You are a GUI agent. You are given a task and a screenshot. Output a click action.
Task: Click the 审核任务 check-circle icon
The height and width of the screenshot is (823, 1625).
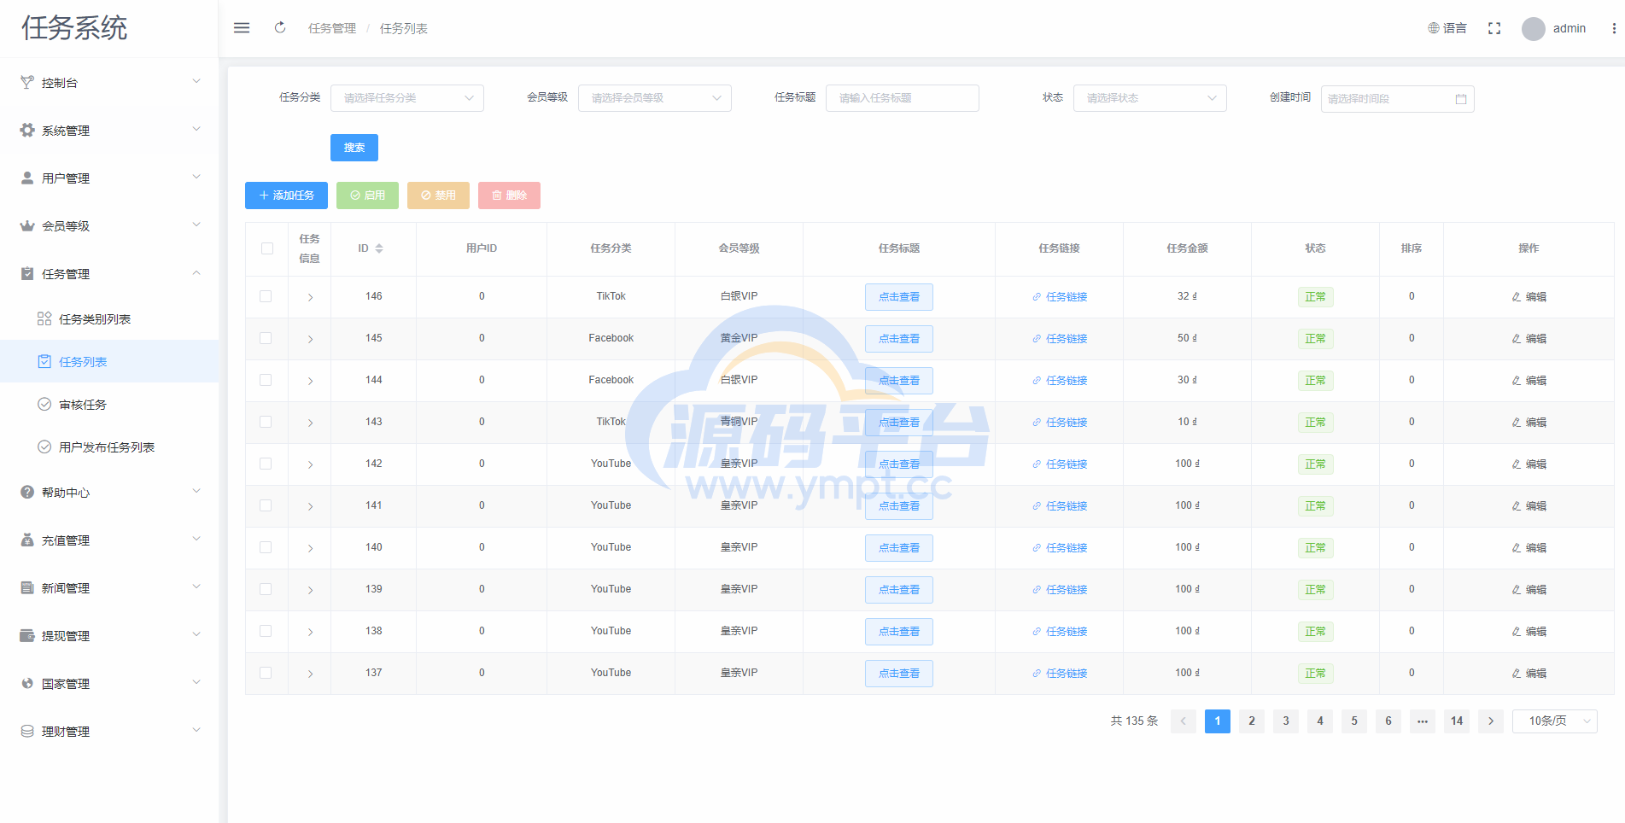click(44, 404)
